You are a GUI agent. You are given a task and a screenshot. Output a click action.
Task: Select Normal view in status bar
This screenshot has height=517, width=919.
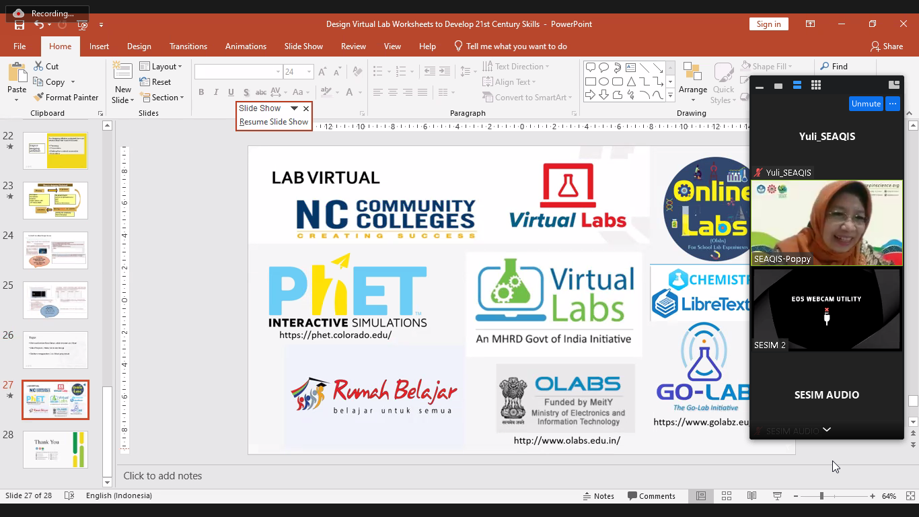point(701,496)
